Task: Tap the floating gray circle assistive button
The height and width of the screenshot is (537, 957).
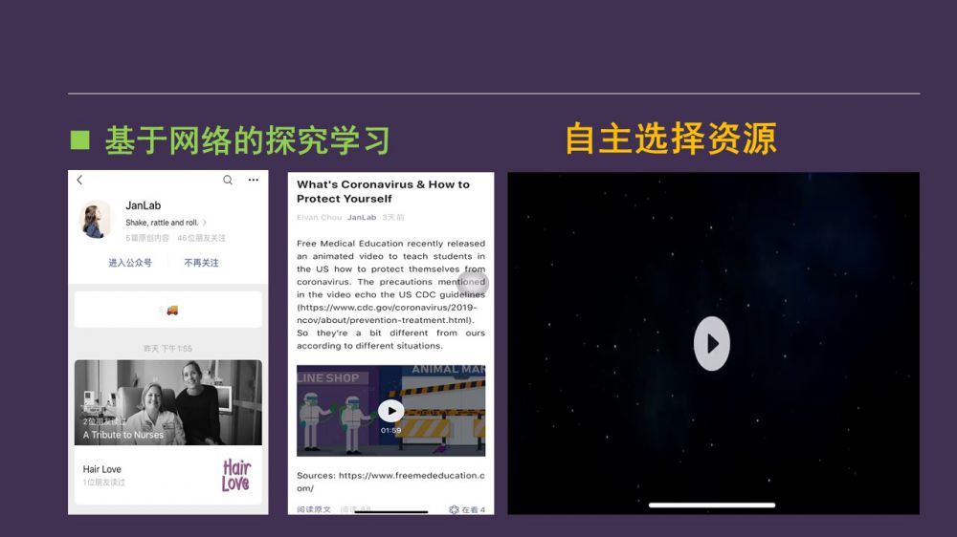Action: [473, 283]
